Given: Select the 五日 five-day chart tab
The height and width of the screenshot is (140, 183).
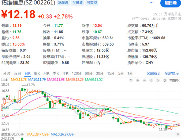Looking at the screenshot, I should click(x=17, y=73).
